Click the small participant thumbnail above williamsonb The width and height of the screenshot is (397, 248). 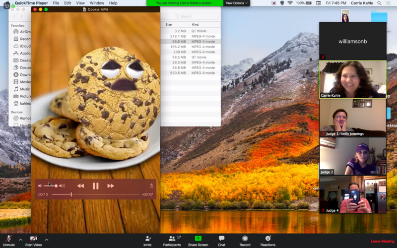[x=345, y=16]
